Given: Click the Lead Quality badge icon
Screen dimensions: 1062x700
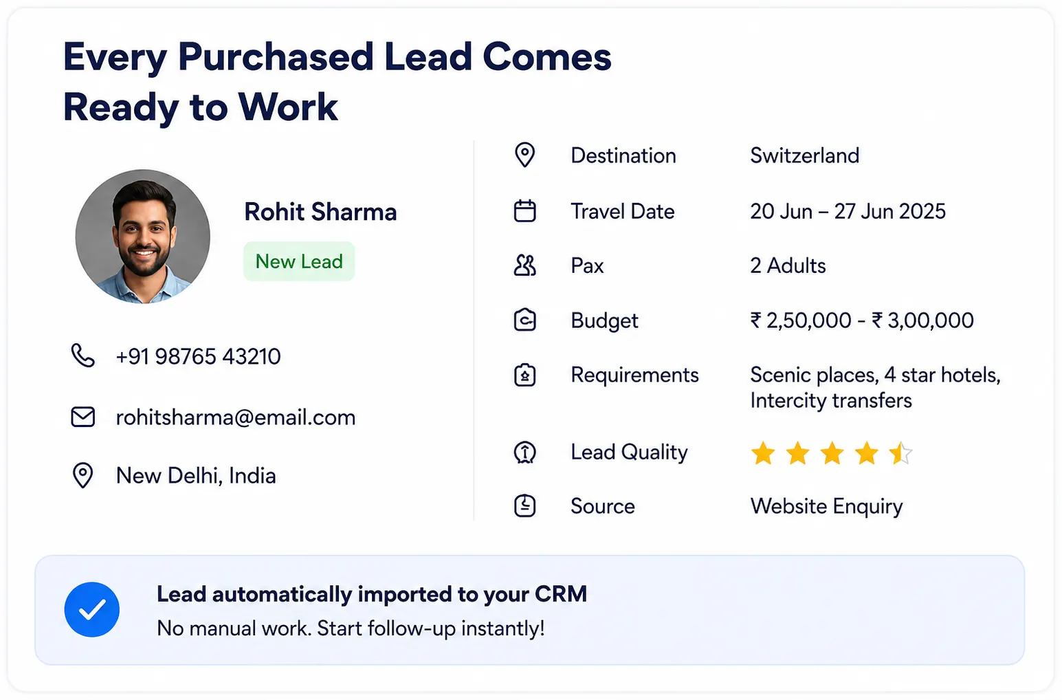Looking at the screenshot, I should pyautogui.click(x=525, y=452).
